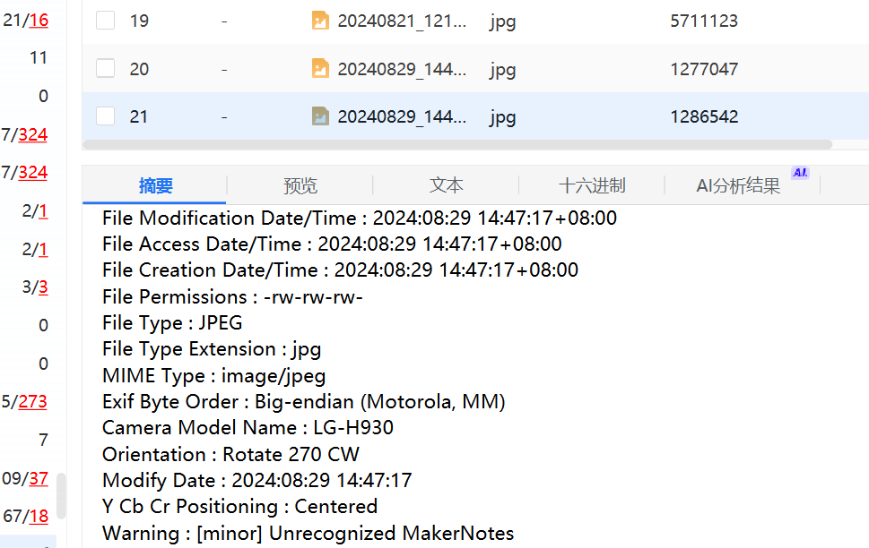The width and height of the screenshot is (869, 548).
Task: Select file name 20240829_144... in row 21
Action: [402, 116]
